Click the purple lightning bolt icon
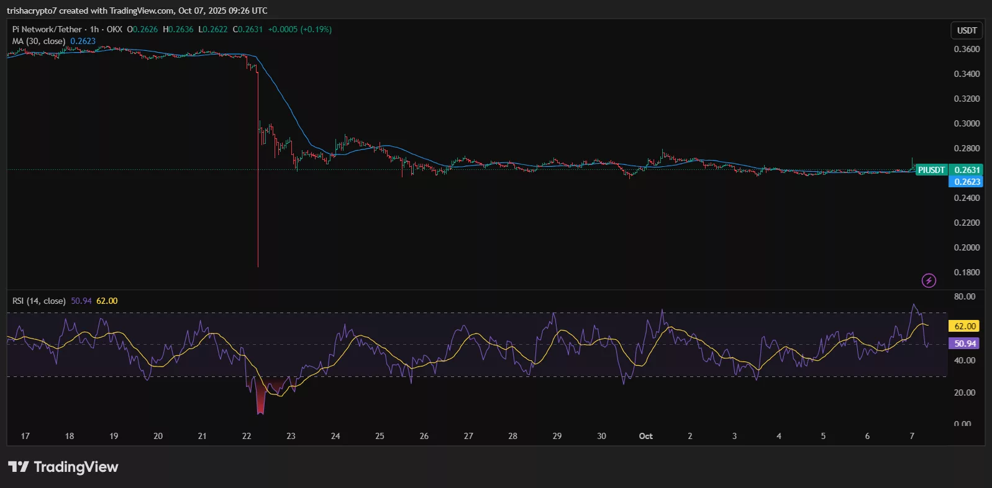This screenshot has height=488, width=992. pyautogui.click(x=928, y=281)
